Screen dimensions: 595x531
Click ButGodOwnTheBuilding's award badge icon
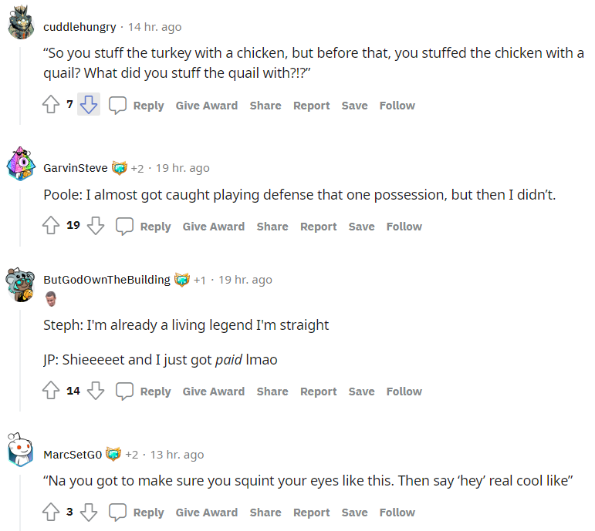tap(182, 280)
